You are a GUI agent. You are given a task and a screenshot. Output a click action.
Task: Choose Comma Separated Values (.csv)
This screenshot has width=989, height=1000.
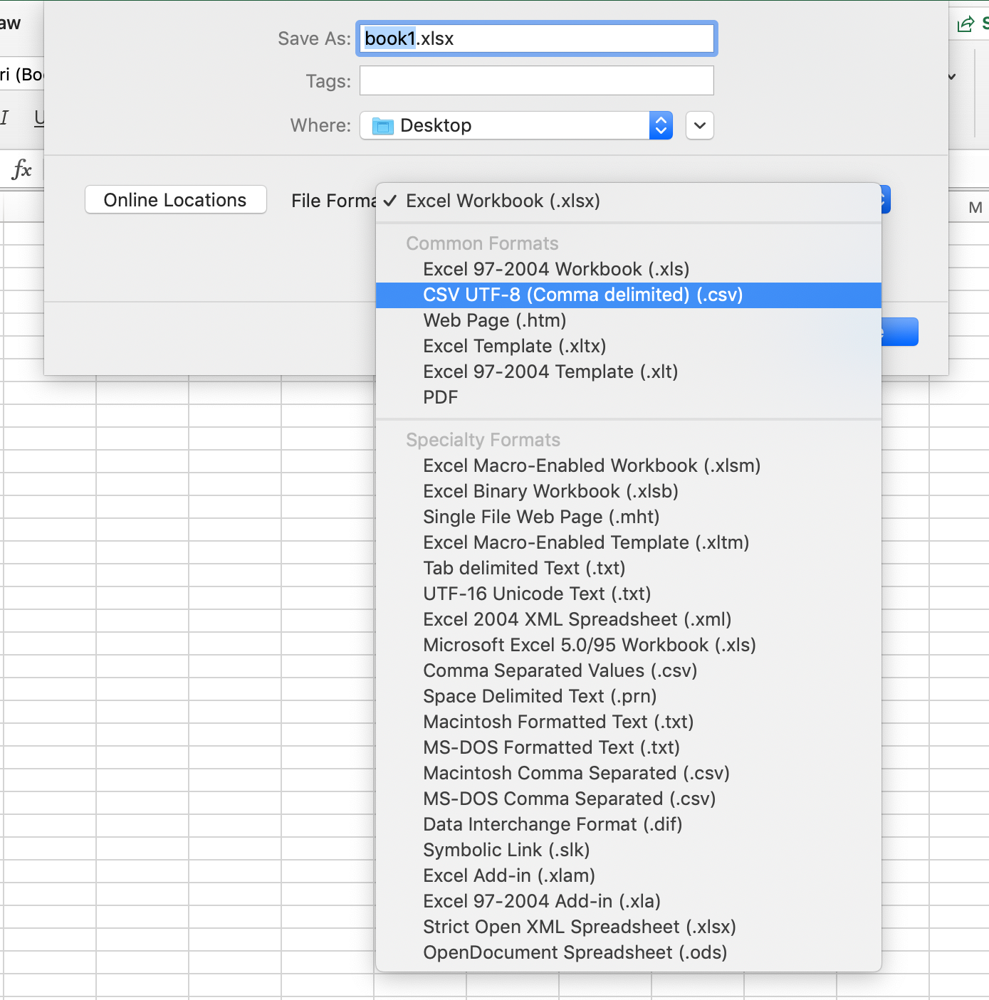(x=628, y=670)
